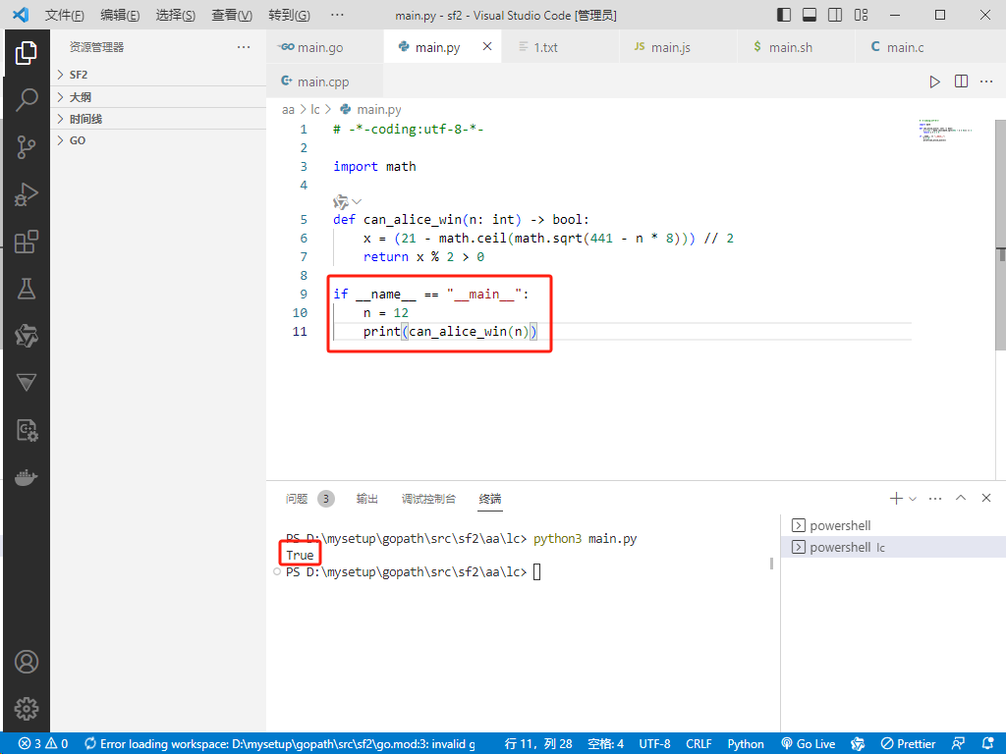Click the editor vertical scrollbar
Viewport: 1006px width, 754px height.
1000,235
